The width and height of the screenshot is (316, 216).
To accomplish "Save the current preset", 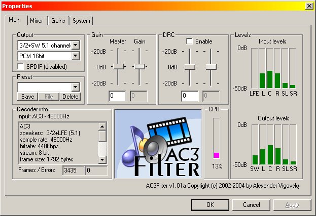I will (28, 97).
